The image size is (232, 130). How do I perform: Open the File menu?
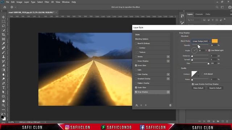7,2
